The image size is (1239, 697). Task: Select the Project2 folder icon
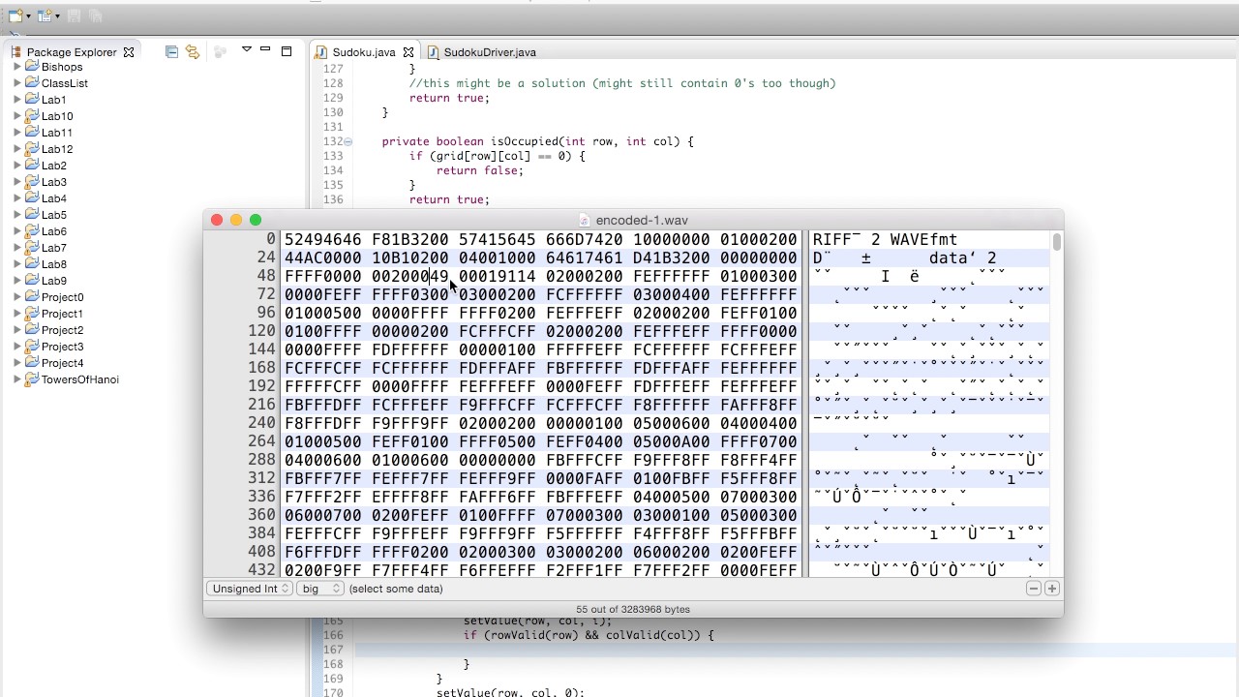[x=32, y=329]
